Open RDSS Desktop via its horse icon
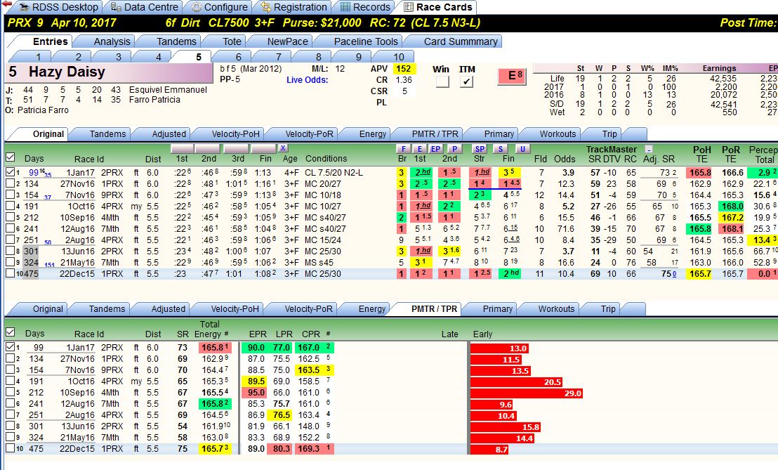 point(25,7)
